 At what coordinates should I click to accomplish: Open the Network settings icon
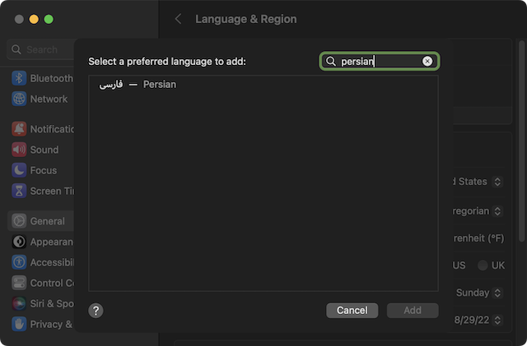(x=19, y=99)
